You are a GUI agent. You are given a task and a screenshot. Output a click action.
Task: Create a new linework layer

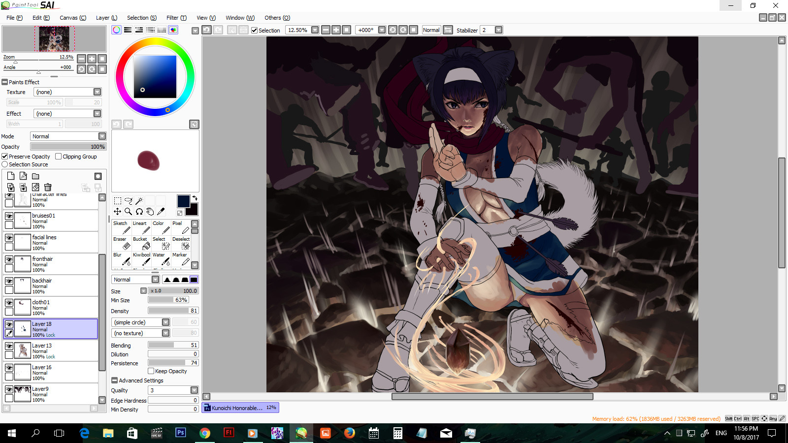tap(23, 176)
